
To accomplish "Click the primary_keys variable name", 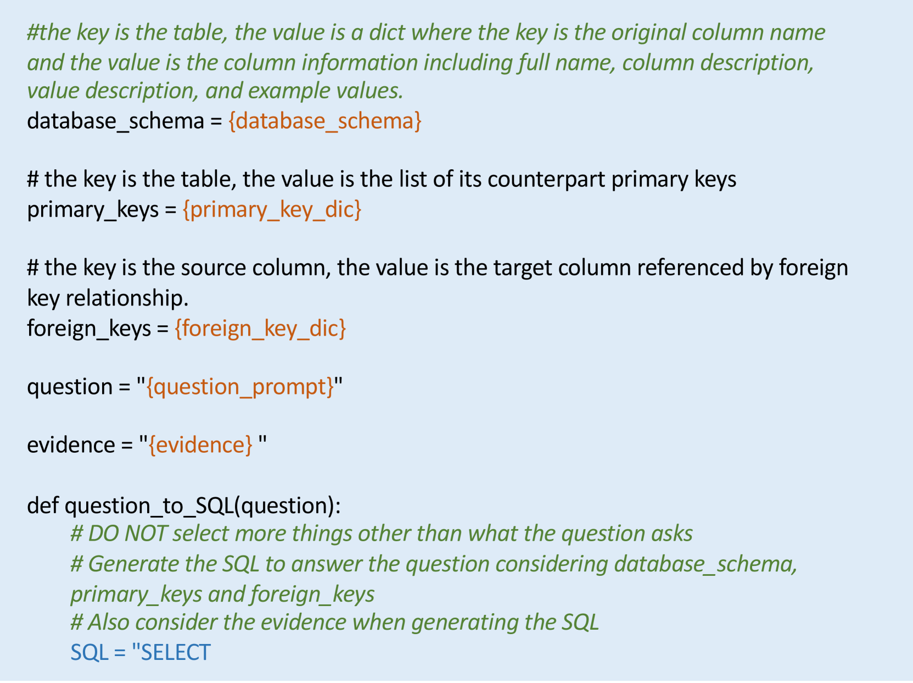I will pos(93,210).
